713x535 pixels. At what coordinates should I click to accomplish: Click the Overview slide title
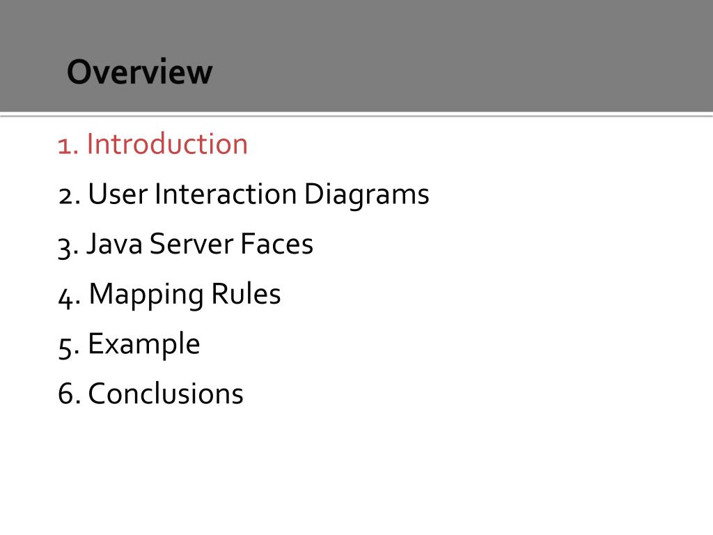tap(139, 72)
